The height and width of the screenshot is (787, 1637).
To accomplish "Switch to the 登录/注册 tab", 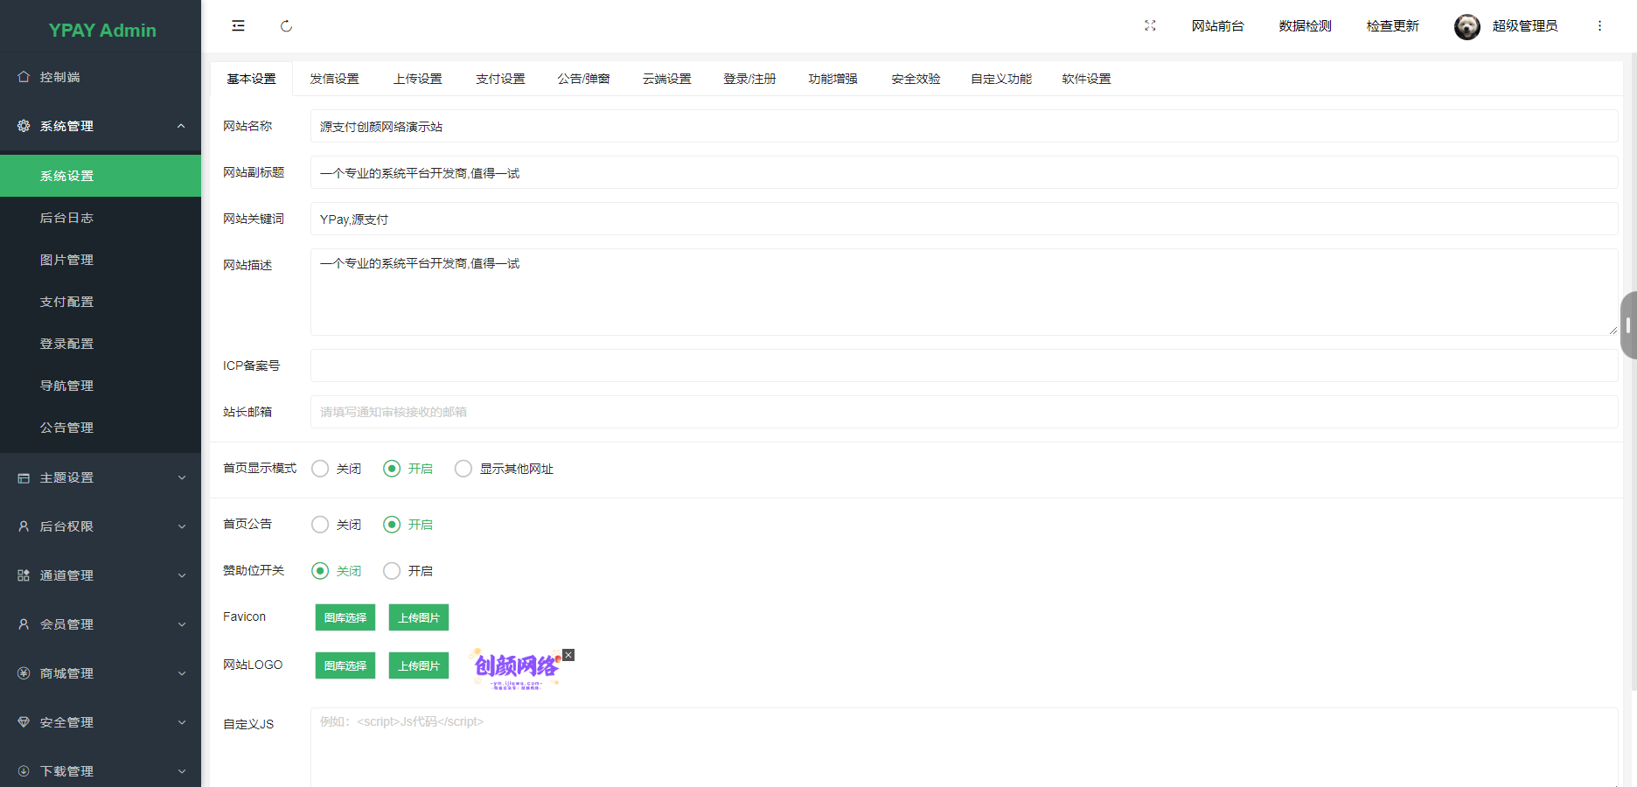I will pos(749,79).
